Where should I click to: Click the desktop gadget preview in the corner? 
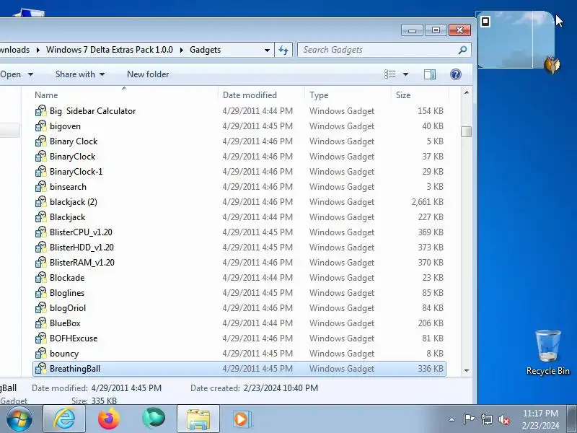tap(516, 40)
